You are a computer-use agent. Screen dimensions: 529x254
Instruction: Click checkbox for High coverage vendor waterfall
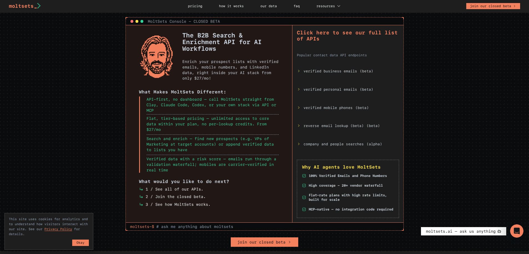tap(304, 186)
